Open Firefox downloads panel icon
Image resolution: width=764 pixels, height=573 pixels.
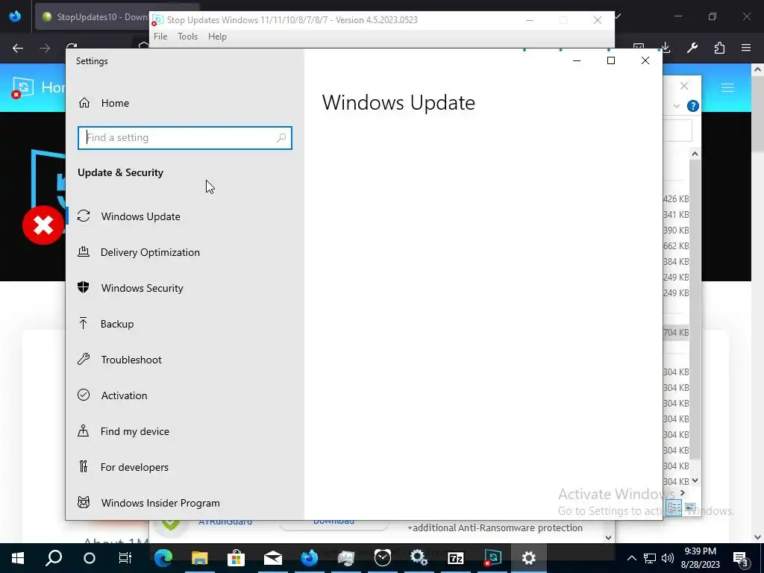pyautogui.click(x=665, y=48)
